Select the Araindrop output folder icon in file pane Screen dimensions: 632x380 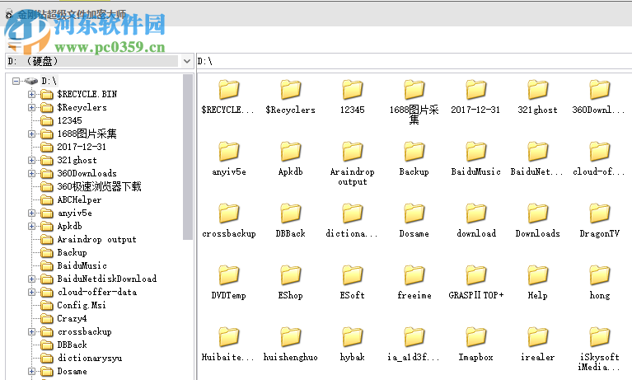(x=353, y=152)
